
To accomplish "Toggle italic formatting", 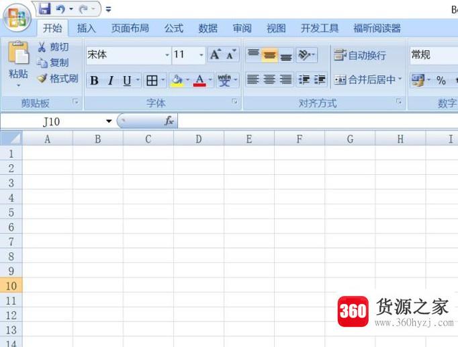I will pyautogui.click(x=111, y=80).
